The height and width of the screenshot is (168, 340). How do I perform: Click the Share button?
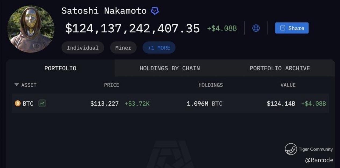(x=292, y=28)
